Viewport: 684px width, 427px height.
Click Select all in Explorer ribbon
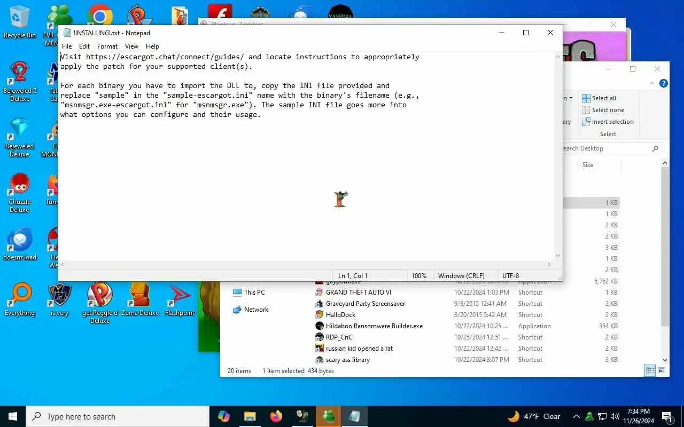[599, 98]
